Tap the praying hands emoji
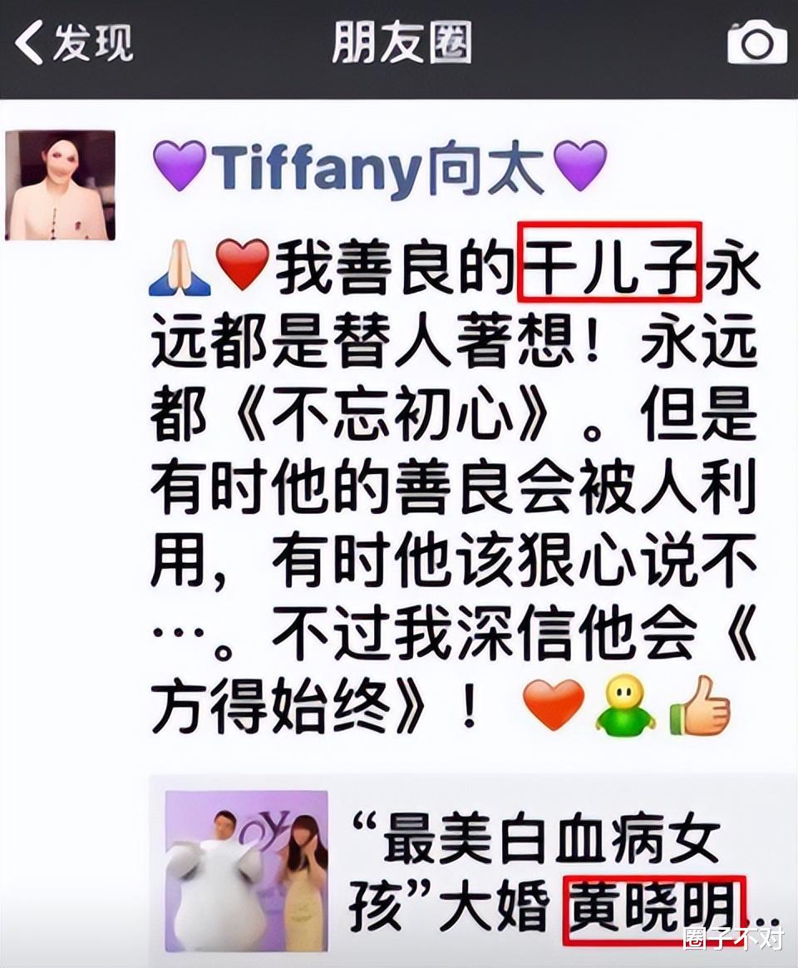 [180, 267]
